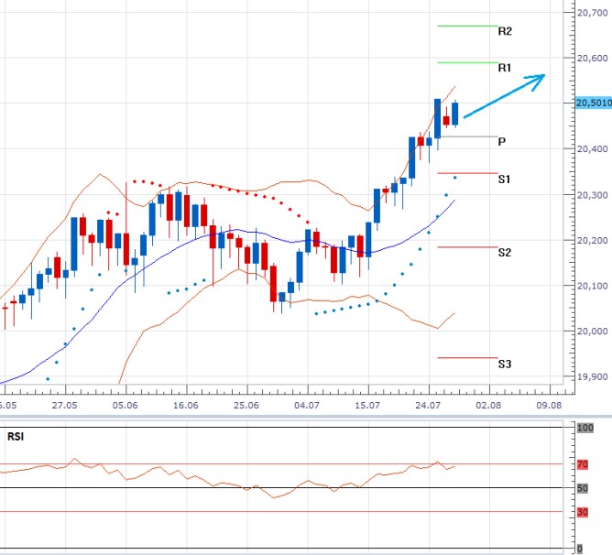Click the S1 support level label
This screenshot has width=612, height=555.
coord(504,180)
